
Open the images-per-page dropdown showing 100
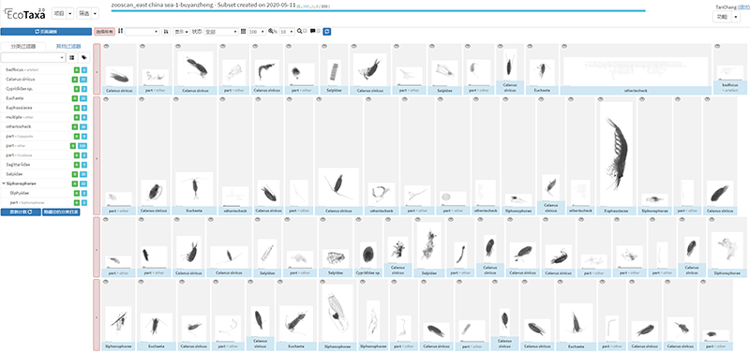click(x=257, y=31)
